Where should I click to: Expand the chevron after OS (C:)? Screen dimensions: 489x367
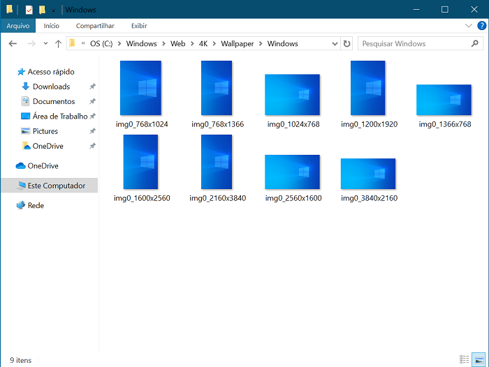coord(119,44)
